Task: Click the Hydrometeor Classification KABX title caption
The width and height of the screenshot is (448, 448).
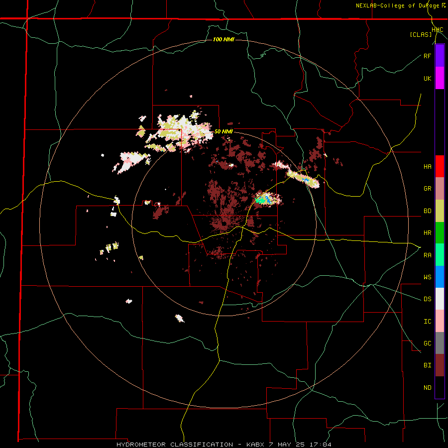Action: 224,445
